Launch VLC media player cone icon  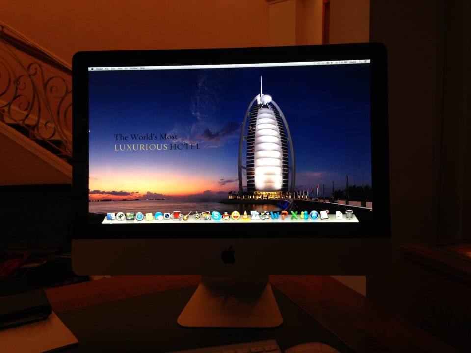[x=245, y=215]
